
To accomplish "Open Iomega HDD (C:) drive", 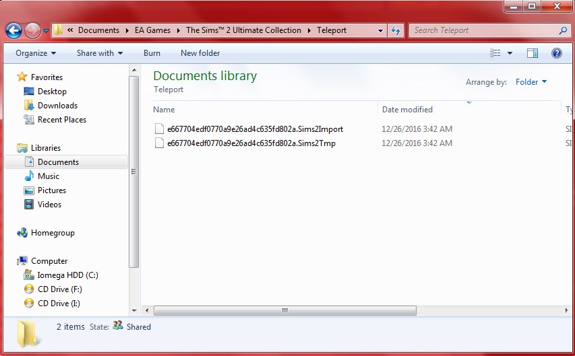I will pos(68,275).
